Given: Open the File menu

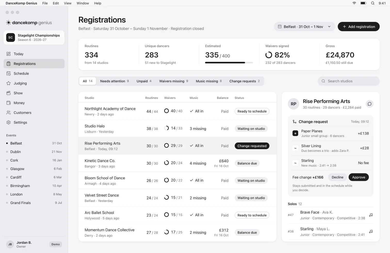Looking at the screenshot, I should (x=45, y=3).
